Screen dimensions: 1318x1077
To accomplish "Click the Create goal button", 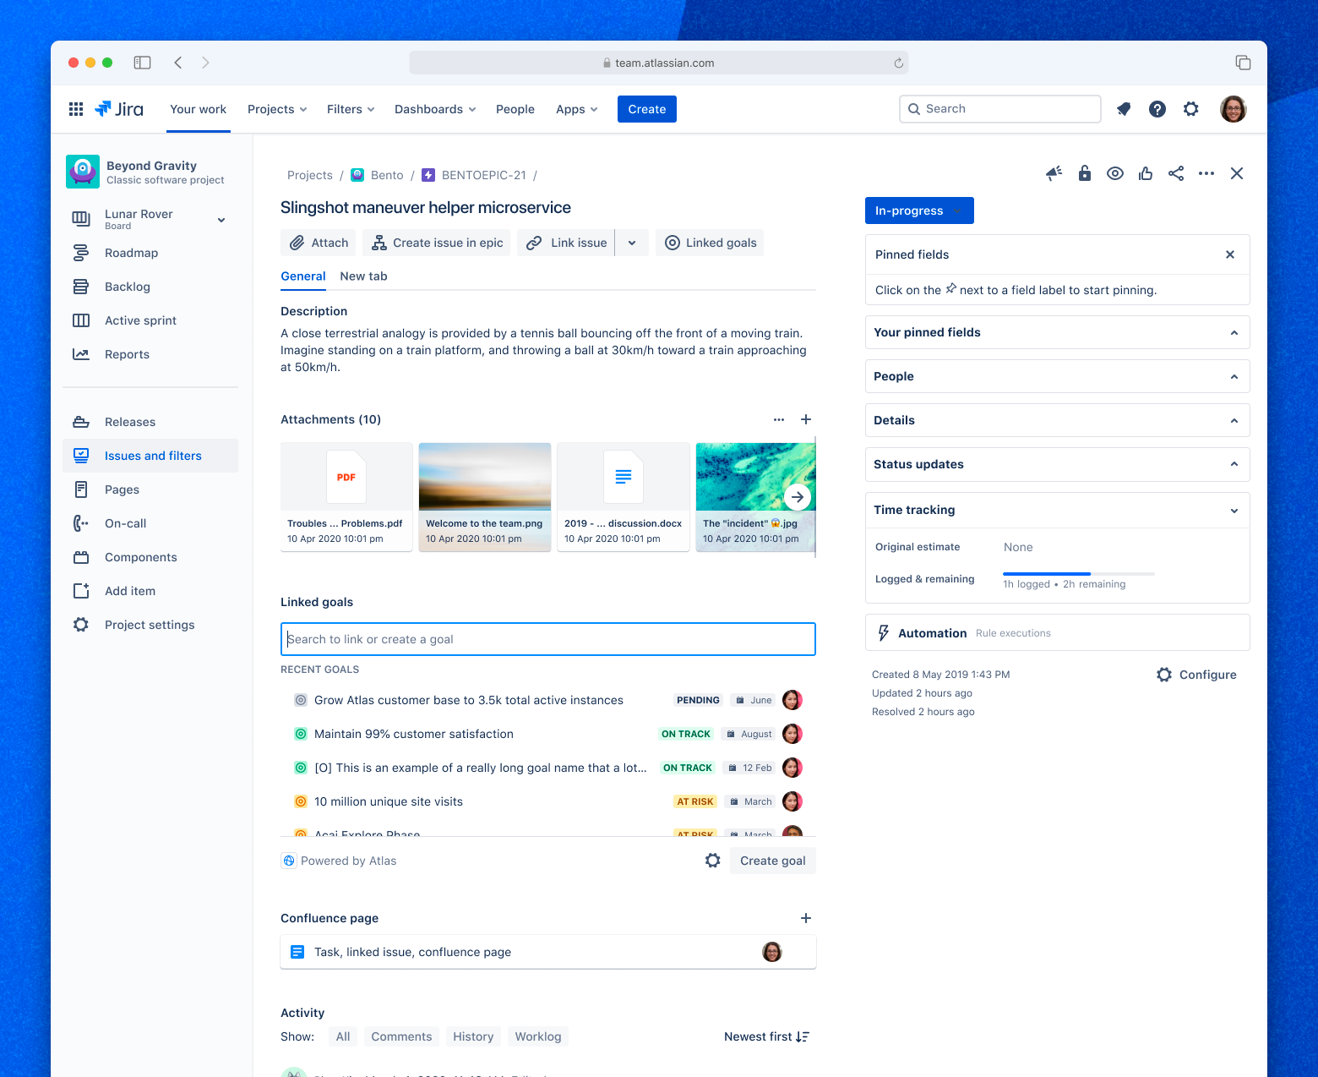I will [x=771, y=861].
